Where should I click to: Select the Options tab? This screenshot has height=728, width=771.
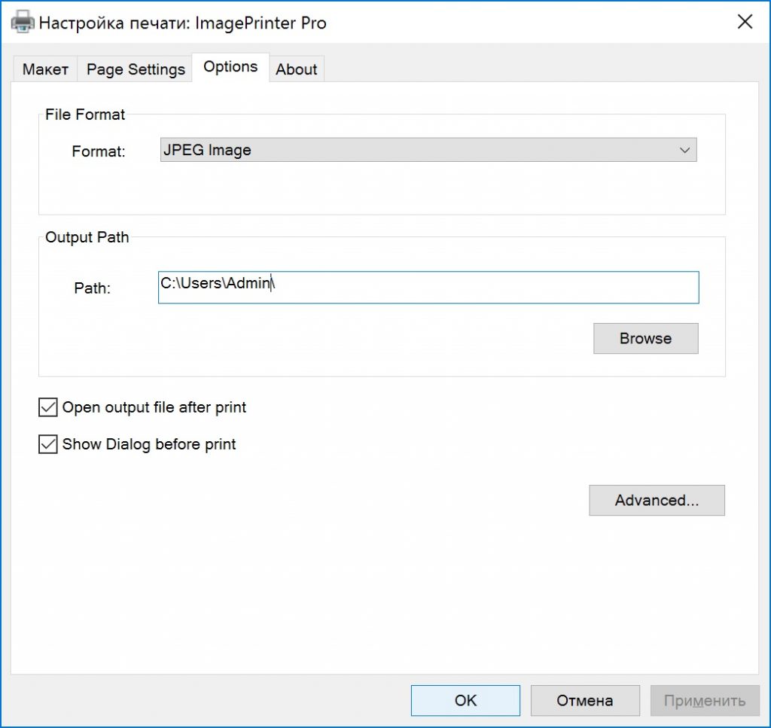point(230,67)
